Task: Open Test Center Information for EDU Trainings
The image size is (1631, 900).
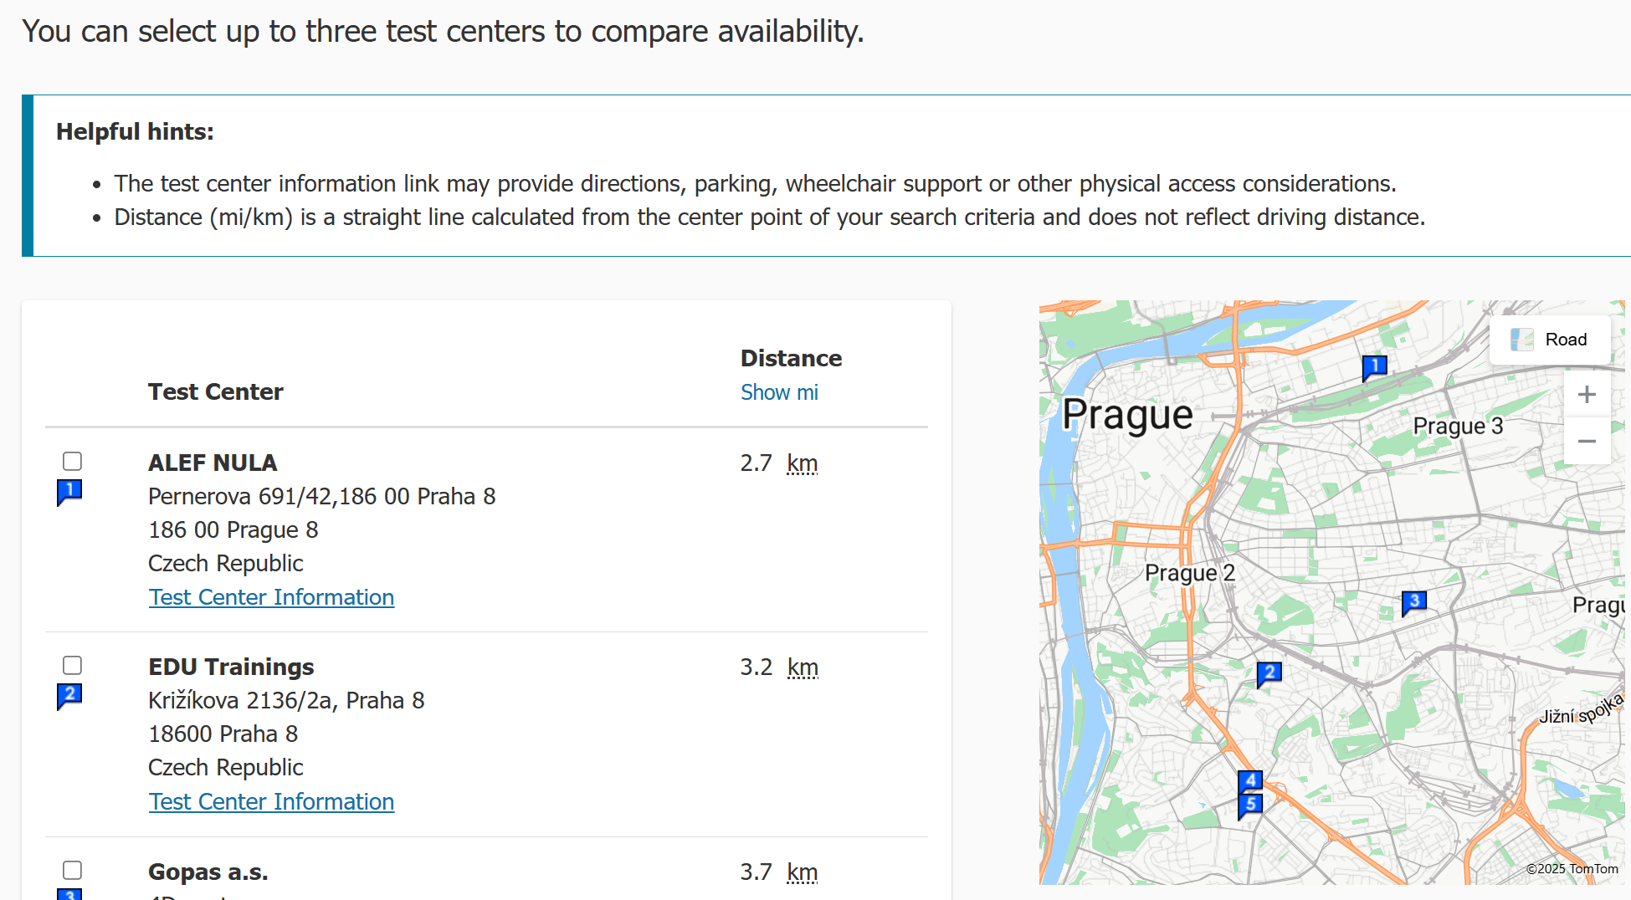Action: (271, 800)
